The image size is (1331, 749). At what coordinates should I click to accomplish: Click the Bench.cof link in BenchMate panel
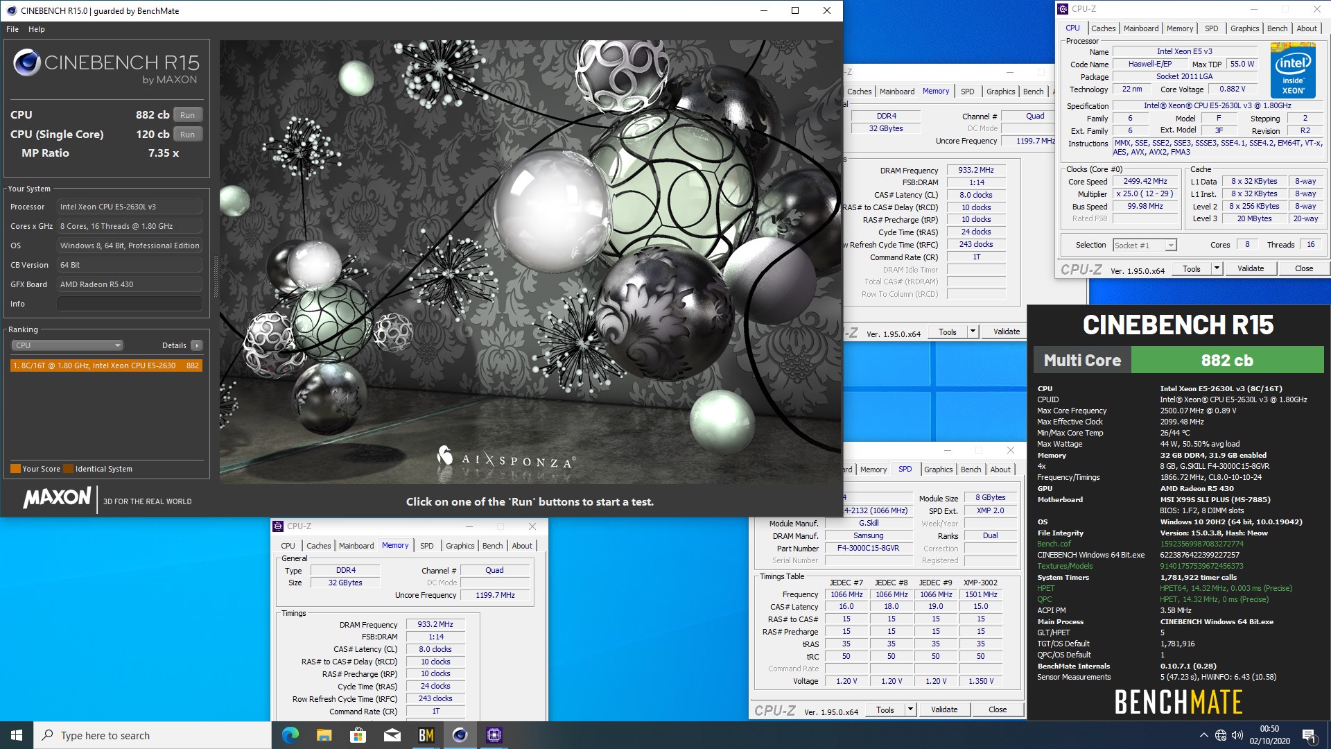coord(1054,544)
